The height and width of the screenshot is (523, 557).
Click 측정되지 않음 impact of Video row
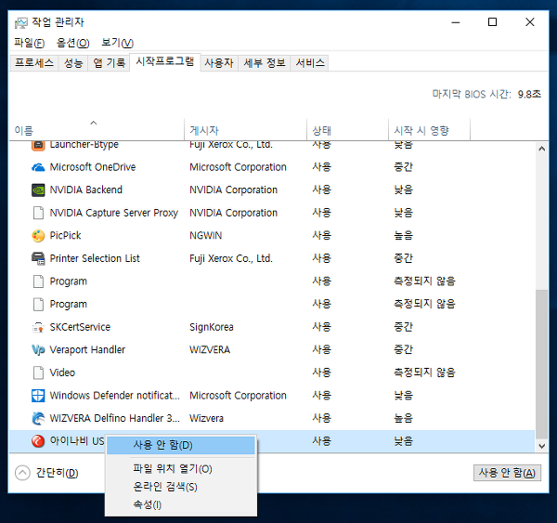tap(424, 373)
